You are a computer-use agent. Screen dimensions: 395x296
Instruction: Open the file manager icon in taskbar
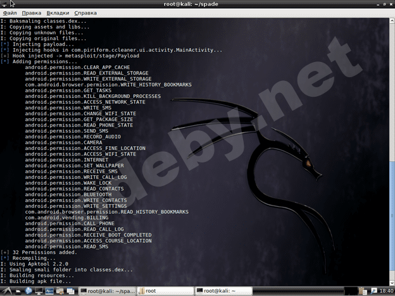(60, 291)
